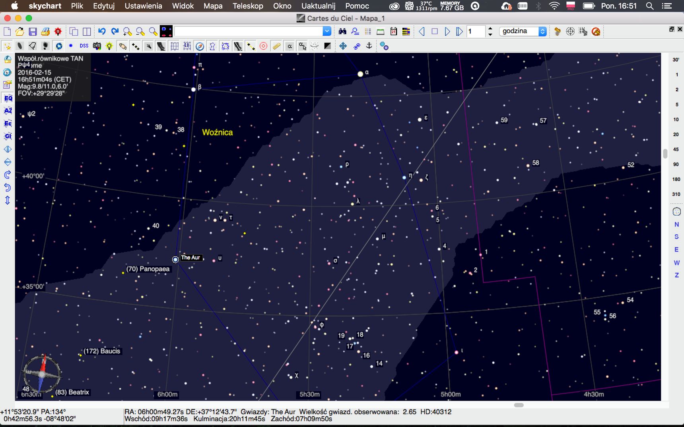The image size is (684, 427).
Task: Toggle the equatorial grid display
Action: click(174, 46)
